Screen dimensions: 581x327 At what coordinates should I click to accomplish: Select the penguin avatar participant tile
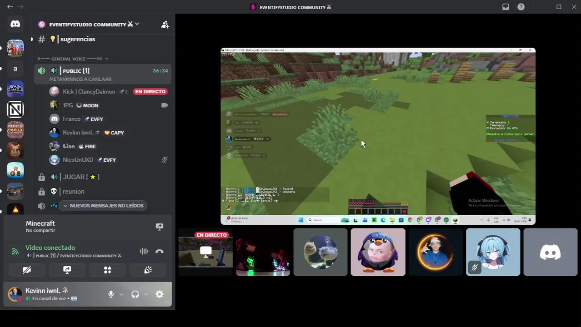(x=378, y=252)
